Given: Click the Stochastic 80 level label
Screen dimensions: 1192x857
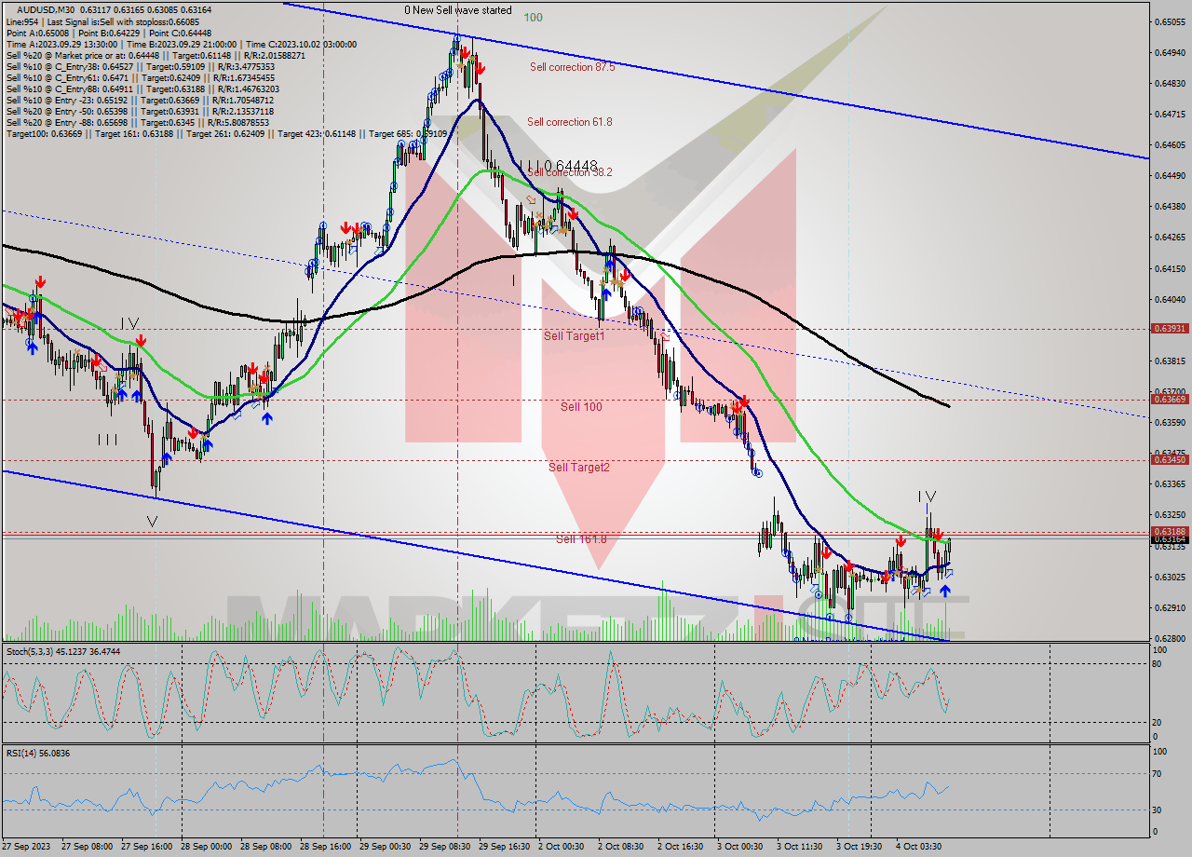Looking at the screenshot, I should 1156,664.
